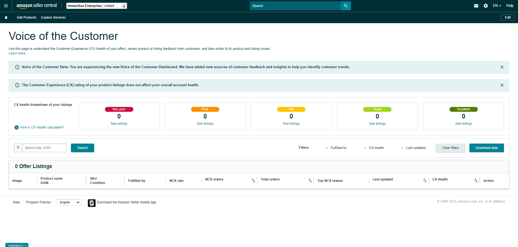Click the magnifier icon in listing search box
The height and width of the screenshot is (247, 518).
click(x=18, y=148)
